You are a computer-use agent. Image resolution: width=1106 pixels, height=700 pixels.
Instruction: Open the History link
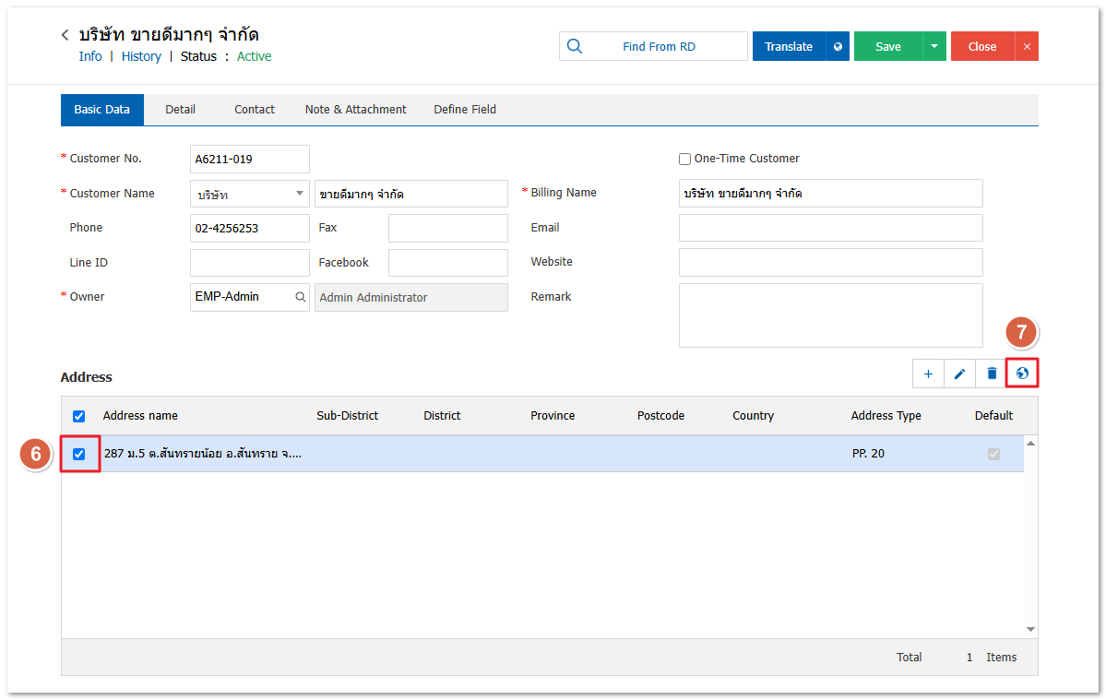pos(141,56)
